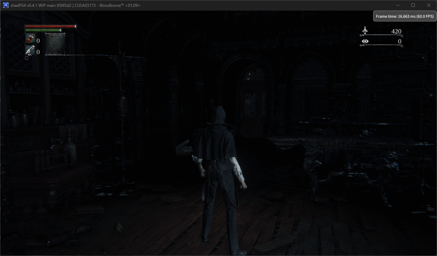Screen dimensions: 437x256
Task: Click the Frame time FPS overlay
Action: pos(405,16)
